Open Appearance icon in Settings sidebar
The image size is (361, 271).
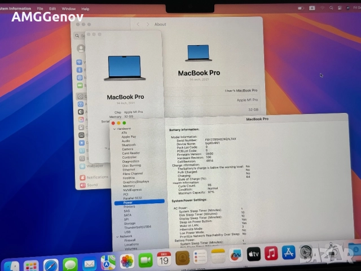pyautogui.click(x=81, y=112)
